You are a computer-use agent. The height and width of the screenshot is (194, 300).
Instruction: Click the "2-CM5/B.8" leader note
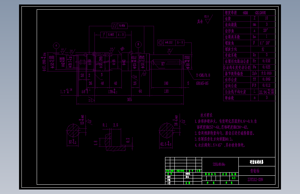click(203, 75)
